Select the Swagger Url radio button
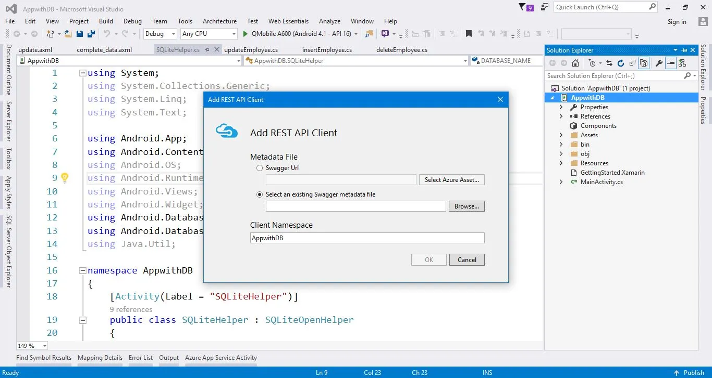 260,168
